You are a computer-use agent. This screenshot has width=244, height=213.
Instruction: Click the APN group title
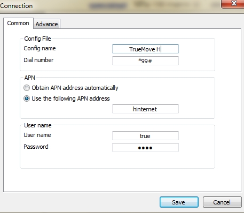pos(30,78)
